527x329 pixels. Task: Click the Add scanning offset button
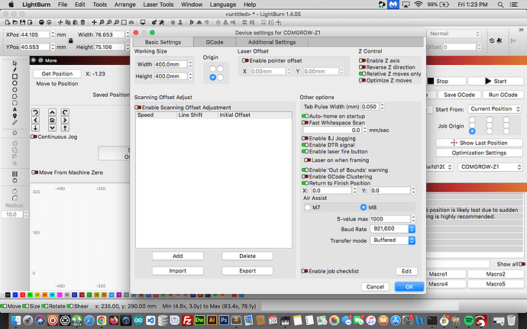click(x=177, y=256)
